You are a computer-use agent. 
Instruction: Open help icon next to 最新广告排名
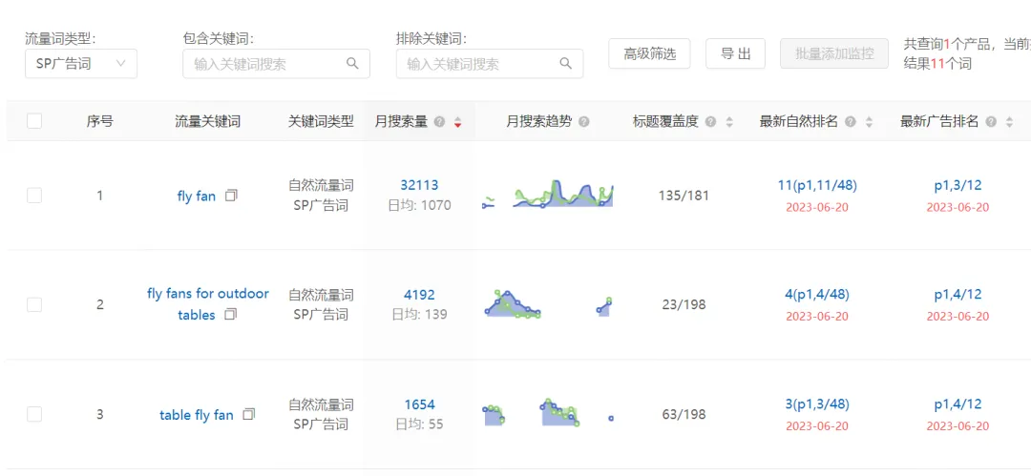tap(991, 122)
